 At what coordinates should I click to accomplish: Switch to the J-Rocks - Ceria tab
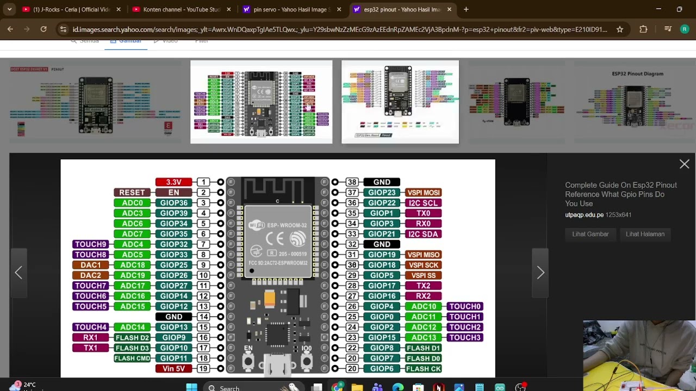pyautogui.click(x=71, y=9)
